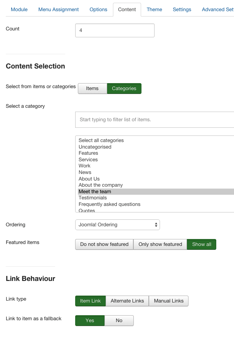Screen dimensions: 234x346
Task: Focus the category filter text box
Action: pyautogui.click(x=155, y=120)
